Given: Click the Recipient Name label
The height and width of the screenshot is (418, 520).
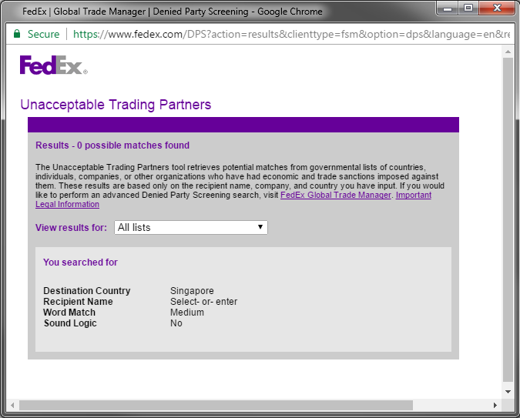Looking at the screenshot, I should 78,302.
